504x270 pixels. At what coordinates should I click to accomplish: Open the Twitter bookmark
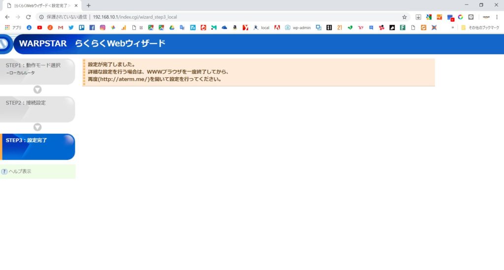click(71, 28)
